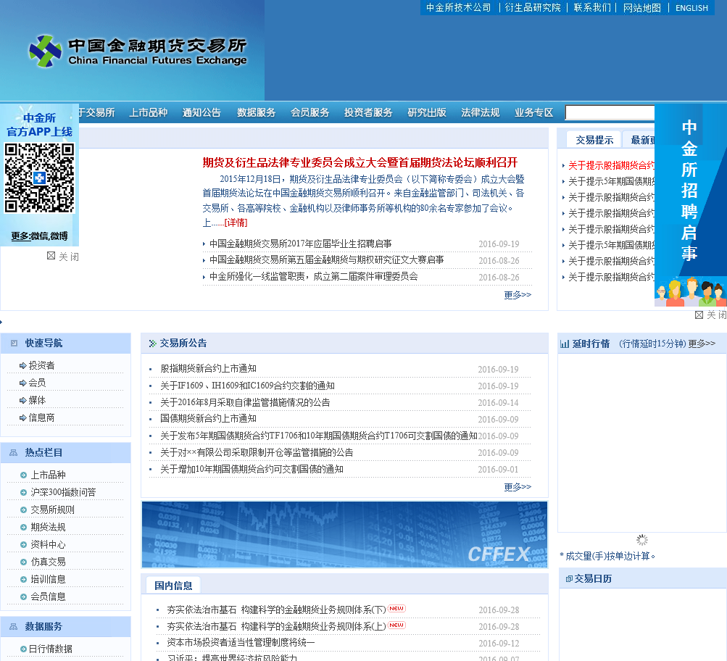Screen dimensions: 727x661
Task: Open 成立第二届案件审理委员会 news item
Action: click(314, 277)
